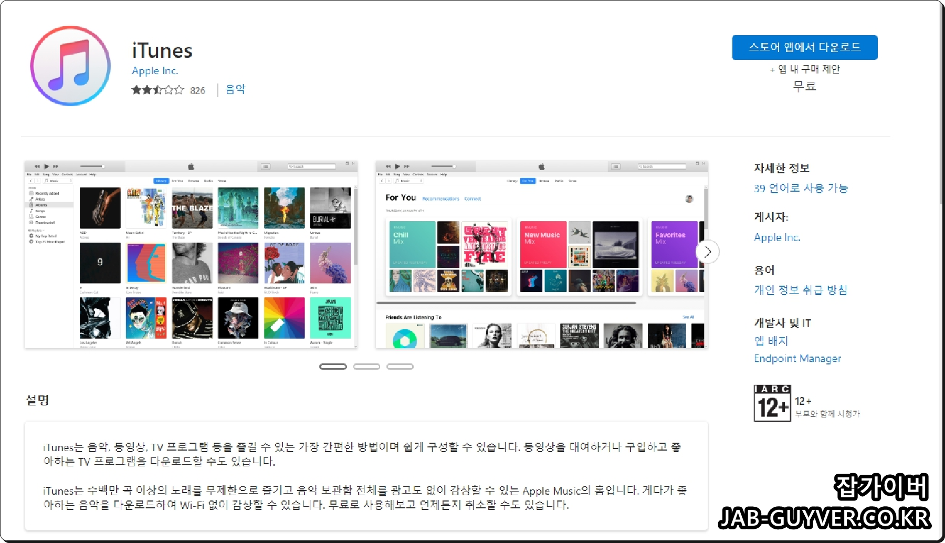Click the 설명 section heading
Viewport: 945px width, 543px height.
[37, 400]
